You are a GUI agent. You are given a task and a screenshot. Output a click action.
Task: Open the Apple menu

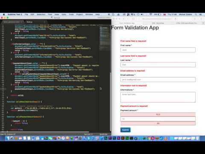pos(4,15)
